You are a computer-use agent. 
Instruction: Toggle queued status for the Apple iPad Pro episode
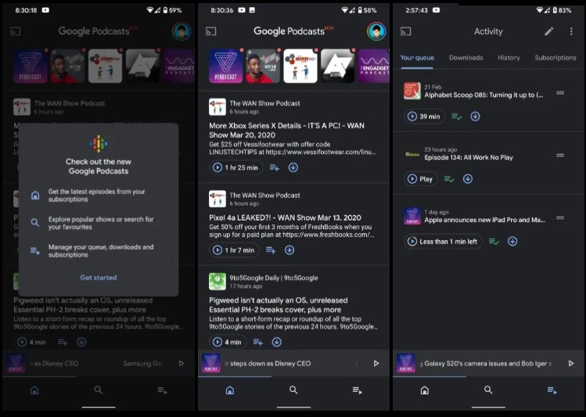click(x=494, y=242)
